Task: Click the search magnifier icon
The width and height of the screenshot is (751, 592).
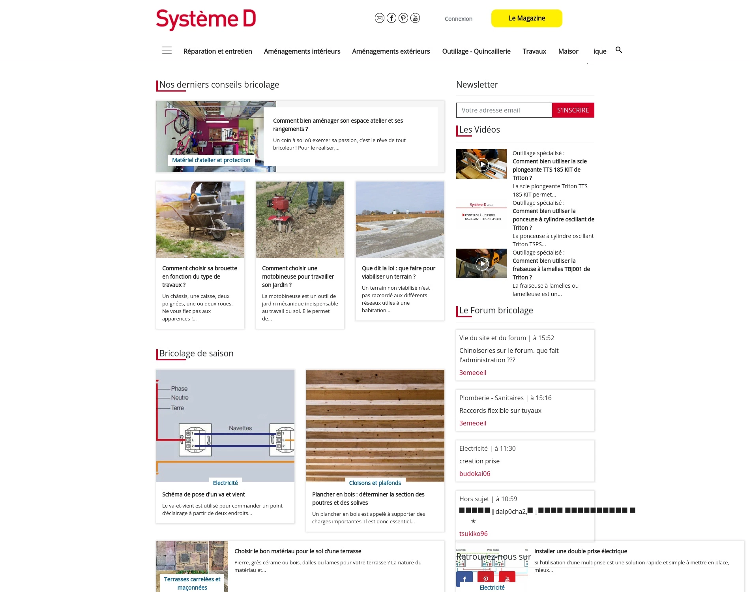Action: click(619, 50)
